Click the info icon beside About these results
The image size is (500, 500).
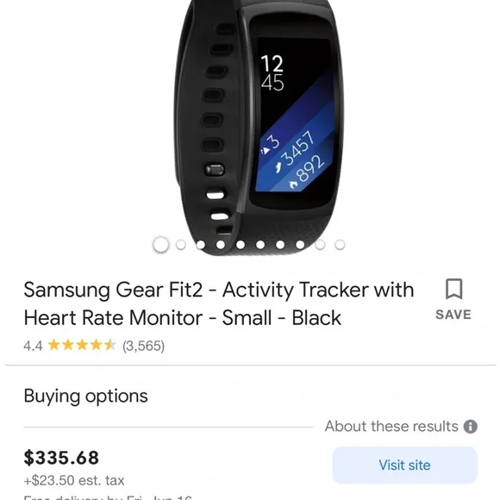471,427
